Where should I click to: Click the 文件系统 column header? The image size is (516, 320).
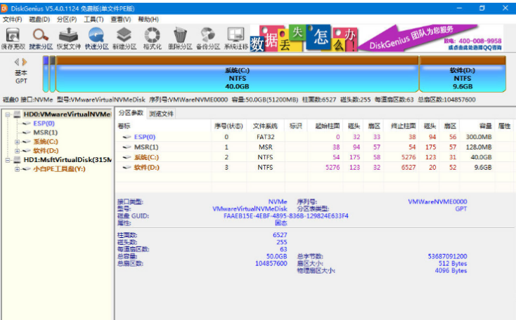(x=266, y=126)
